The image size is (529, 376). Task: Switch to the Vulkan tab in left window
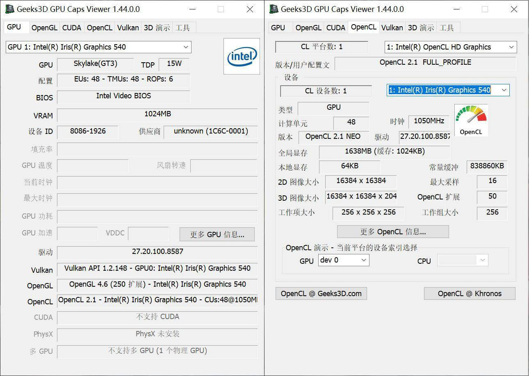tap(128, 27)
